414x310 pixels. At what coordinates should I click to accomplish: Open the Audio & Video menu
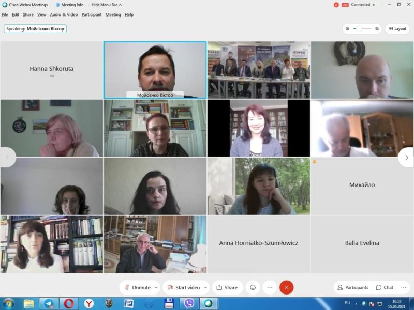(x=64, y=15)
